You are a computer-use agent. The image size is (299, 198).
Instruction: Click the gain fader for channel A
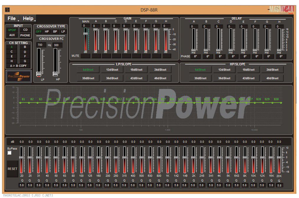pos(96,40)
